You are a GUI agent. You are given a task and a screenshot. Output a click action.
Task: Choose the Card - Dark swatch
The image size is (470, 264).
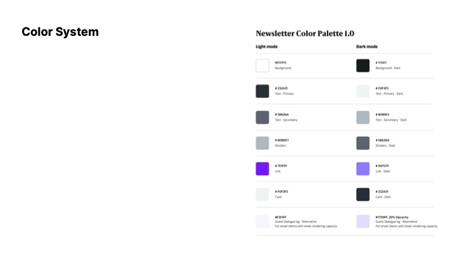pyautogui.click(x=363, y=194)
